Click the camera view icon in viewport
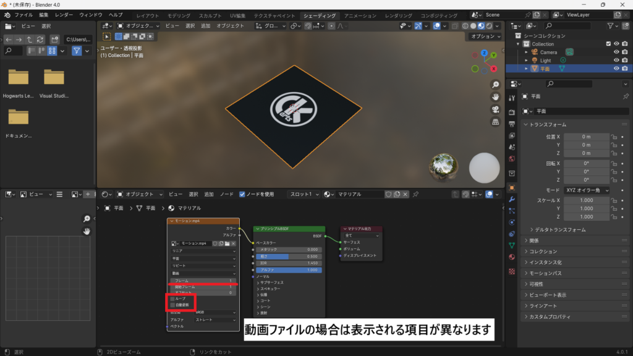The width and height of the screenshot is (633, 356). [x=495, y=109]
